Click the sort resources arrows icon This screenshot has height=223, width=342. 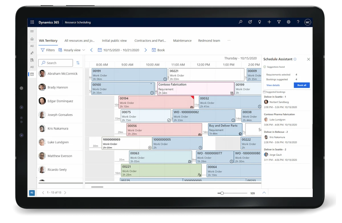click(78, 63)
